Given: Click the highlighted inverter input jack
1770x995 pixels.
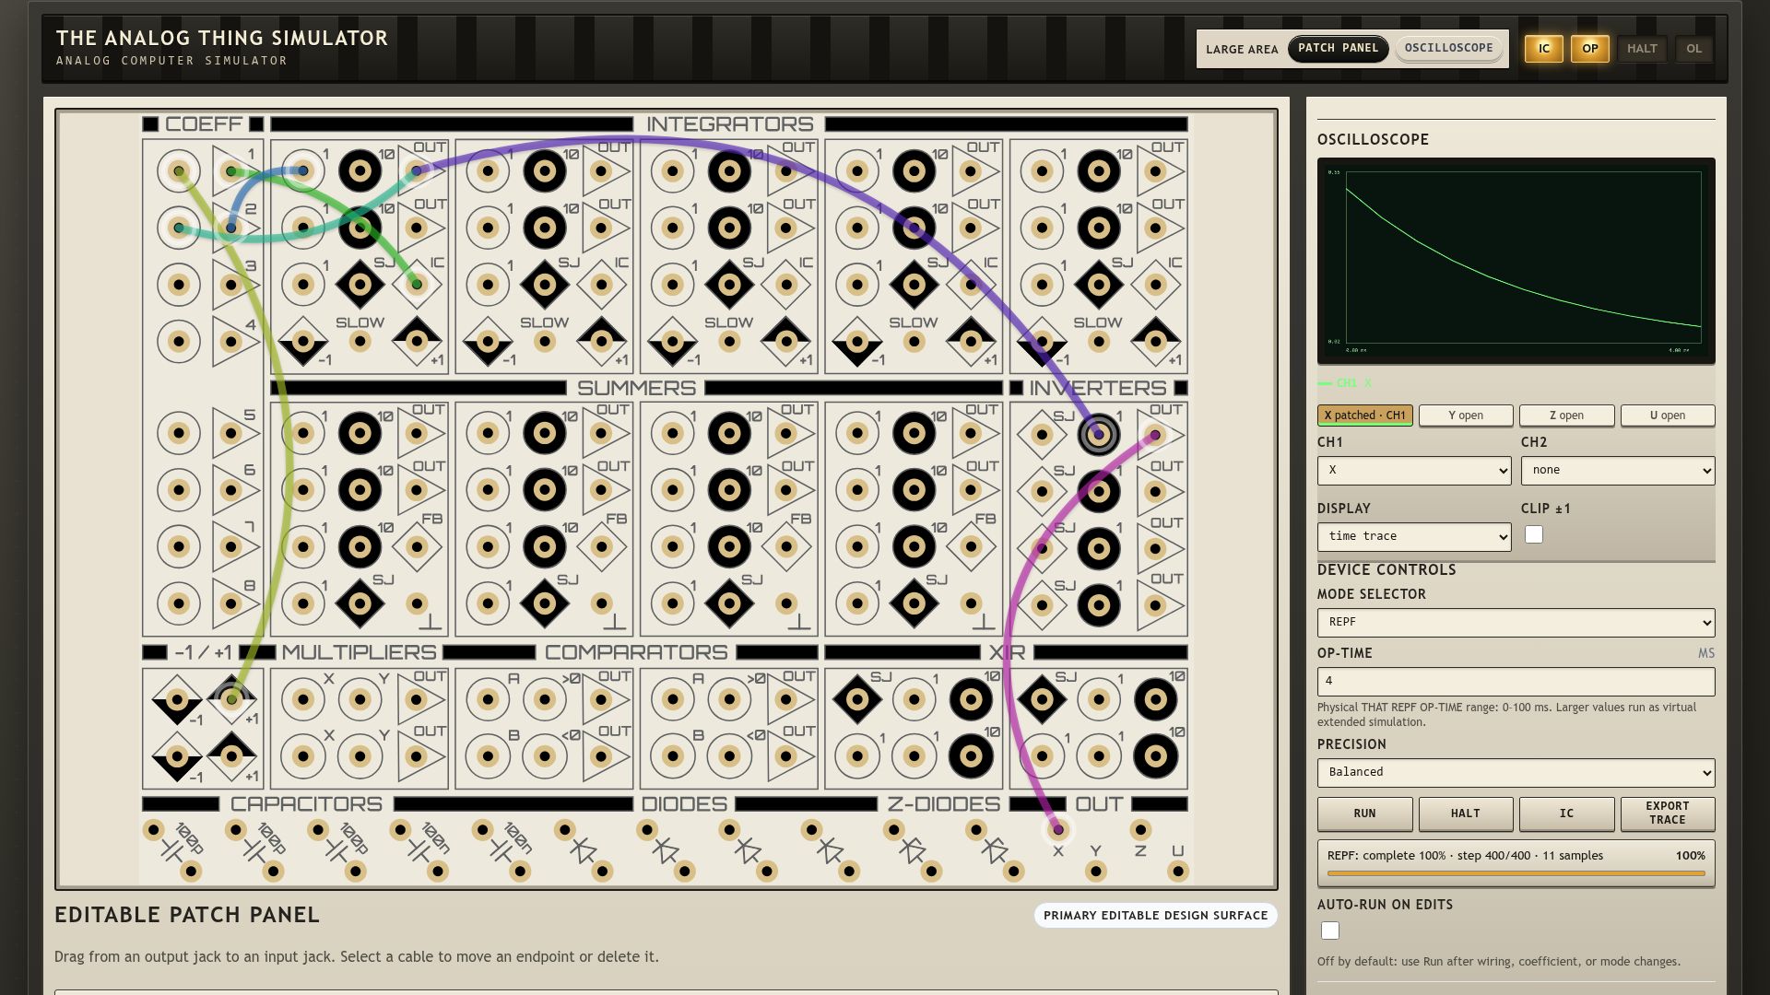Looking at the screenshot, I should pos(1098,434).
